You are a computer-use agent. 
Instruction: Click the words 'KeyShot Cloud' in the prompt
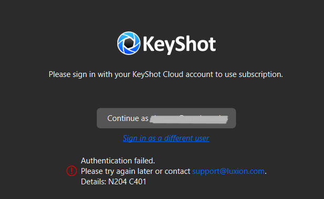pyautogui.click(x=158, y=74)
